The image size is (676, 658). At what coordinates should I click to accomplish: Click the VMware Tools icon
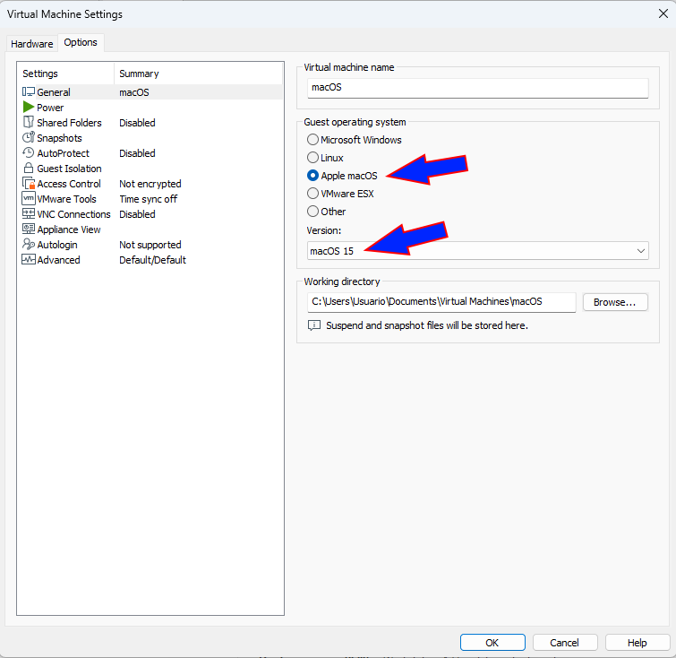pyautogui.click(x=29, y=199)
